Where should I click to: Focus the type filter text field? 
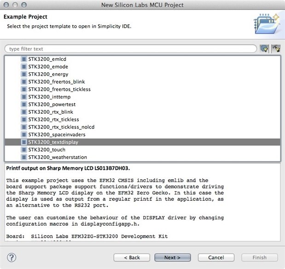tap(130, 49)
